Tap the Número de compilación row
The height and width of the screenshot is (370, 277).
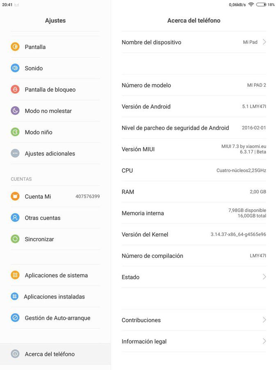click(194, 256)
